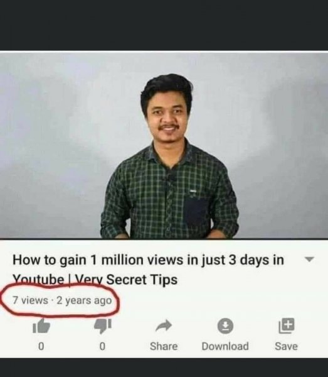328x377 pixels.
Task: Click the Download circle icon
Action: 225,325
